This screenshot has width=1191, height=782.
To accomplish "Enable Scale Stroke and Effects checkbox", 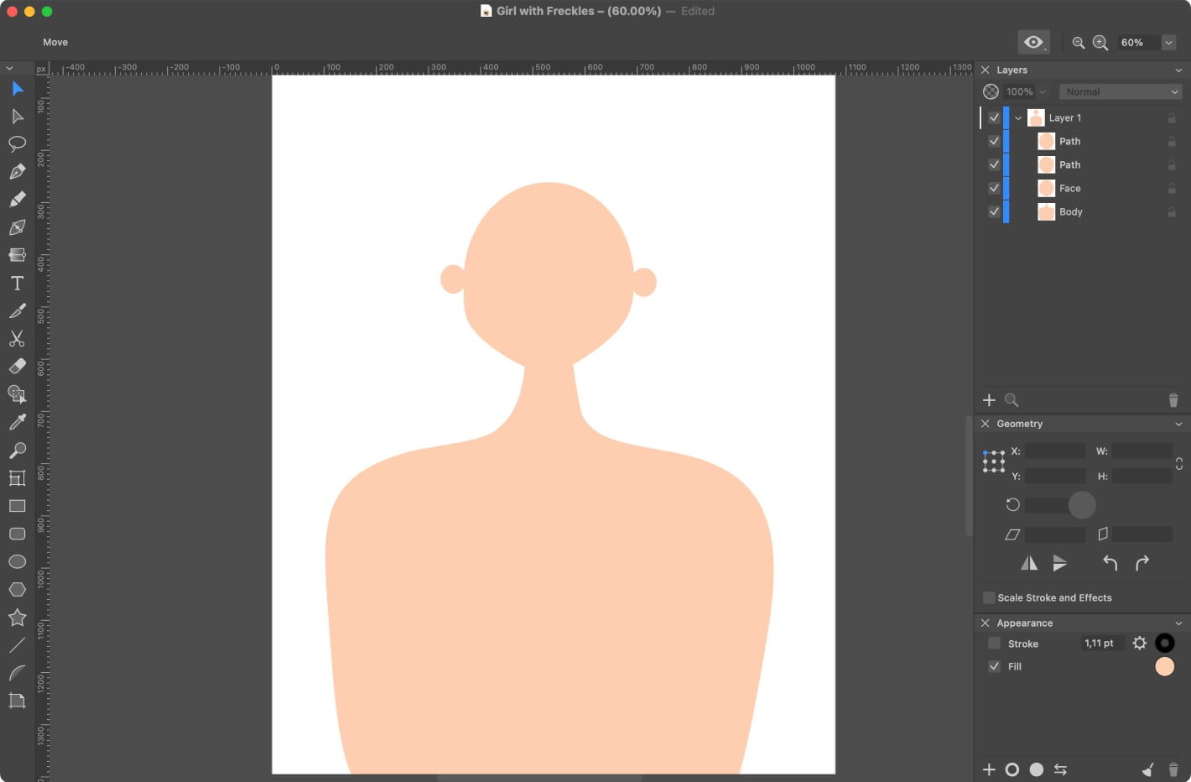I will coord(989,597).
